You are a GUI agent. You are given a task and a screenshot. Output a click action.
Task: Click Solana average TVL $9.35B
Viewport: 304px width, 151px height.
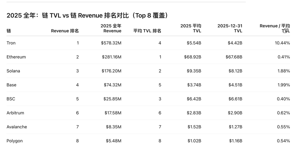[195, 71]
